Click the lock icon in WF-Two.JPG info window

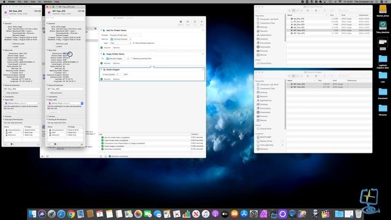82,144
